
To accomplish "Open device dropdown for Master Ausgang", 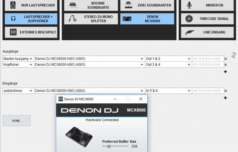I will coord(90,59).
